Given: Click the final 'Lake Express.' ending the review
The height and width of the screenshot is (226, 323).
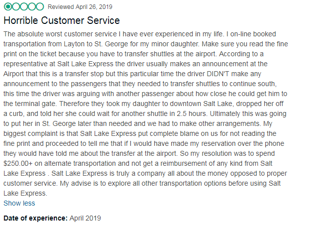Looking at the screenshot, I should [x=25, y=193].
